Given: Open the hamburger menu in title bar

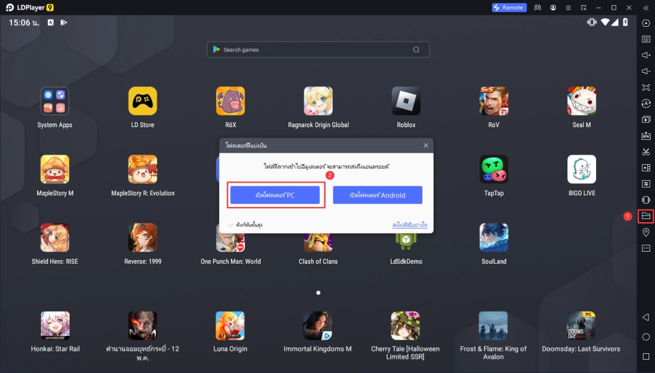Looking at the screenshot, I should (x=567, y=8).
